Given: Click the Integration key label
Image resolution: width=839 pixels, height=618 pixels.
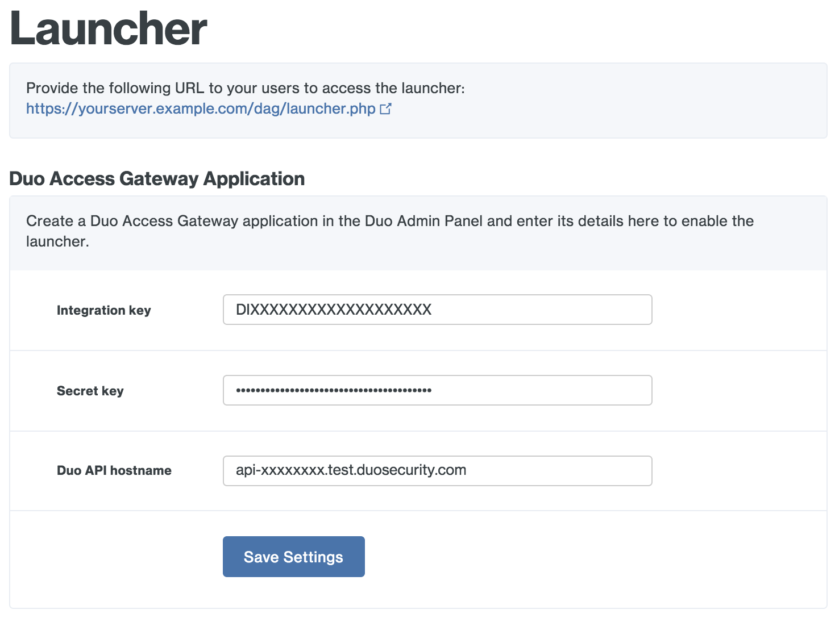Looking at the screenshot, I should [x=103, y=310].
